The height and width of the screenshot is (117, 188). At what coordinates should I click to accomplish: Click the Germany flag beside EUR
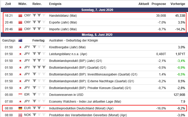(x=20, y=108)
